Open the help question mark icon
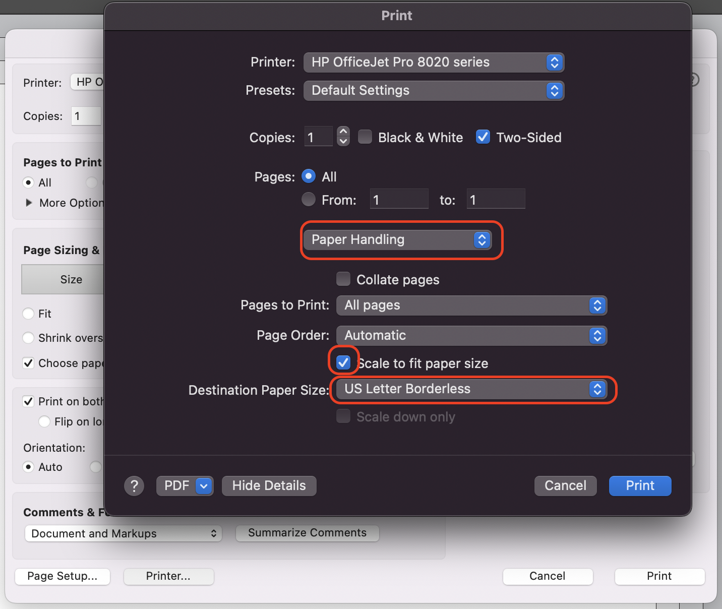The image size is (722, 609). (134, 485)
